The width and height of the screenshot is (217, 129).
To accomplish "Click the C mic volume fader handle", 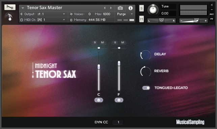I will click(x=99, y=67).
